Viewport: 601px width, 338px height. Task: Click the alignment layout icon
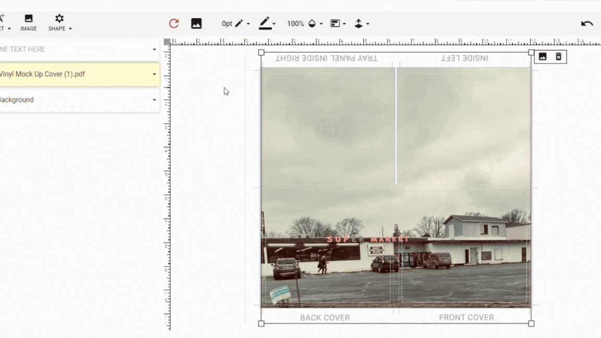pyautogui.click(x=335, y=23)
